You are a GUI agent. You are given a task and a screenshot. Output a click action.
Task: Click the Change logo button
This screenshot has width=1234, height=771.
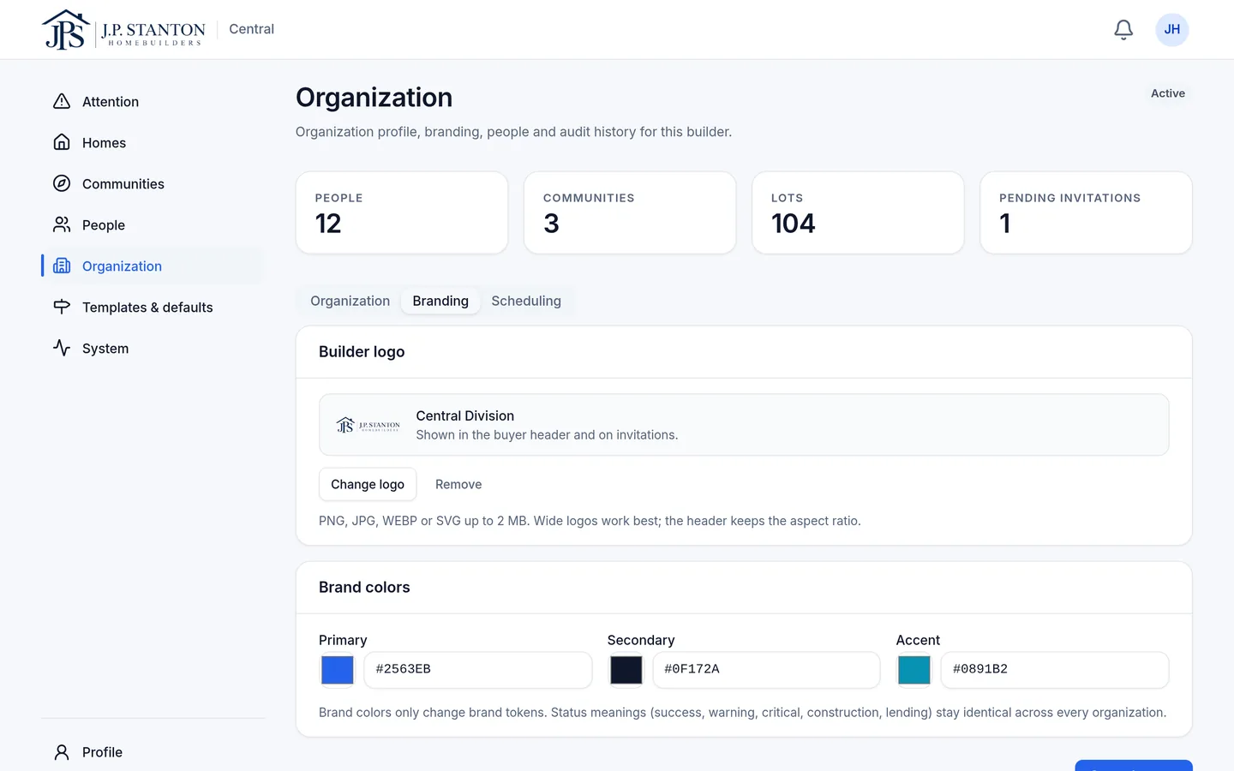coord(368,484)
